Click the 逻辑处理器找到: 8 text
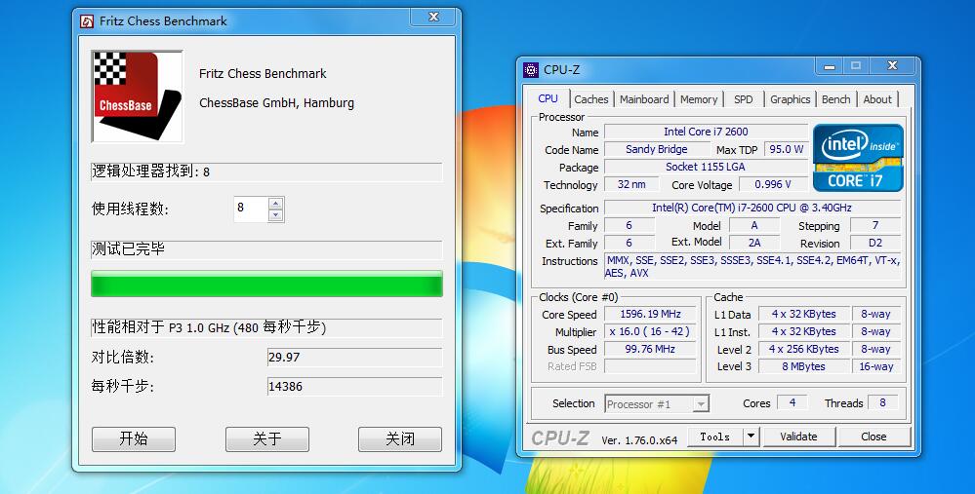This screenshot has height=494, width=975. click(150, 171)
